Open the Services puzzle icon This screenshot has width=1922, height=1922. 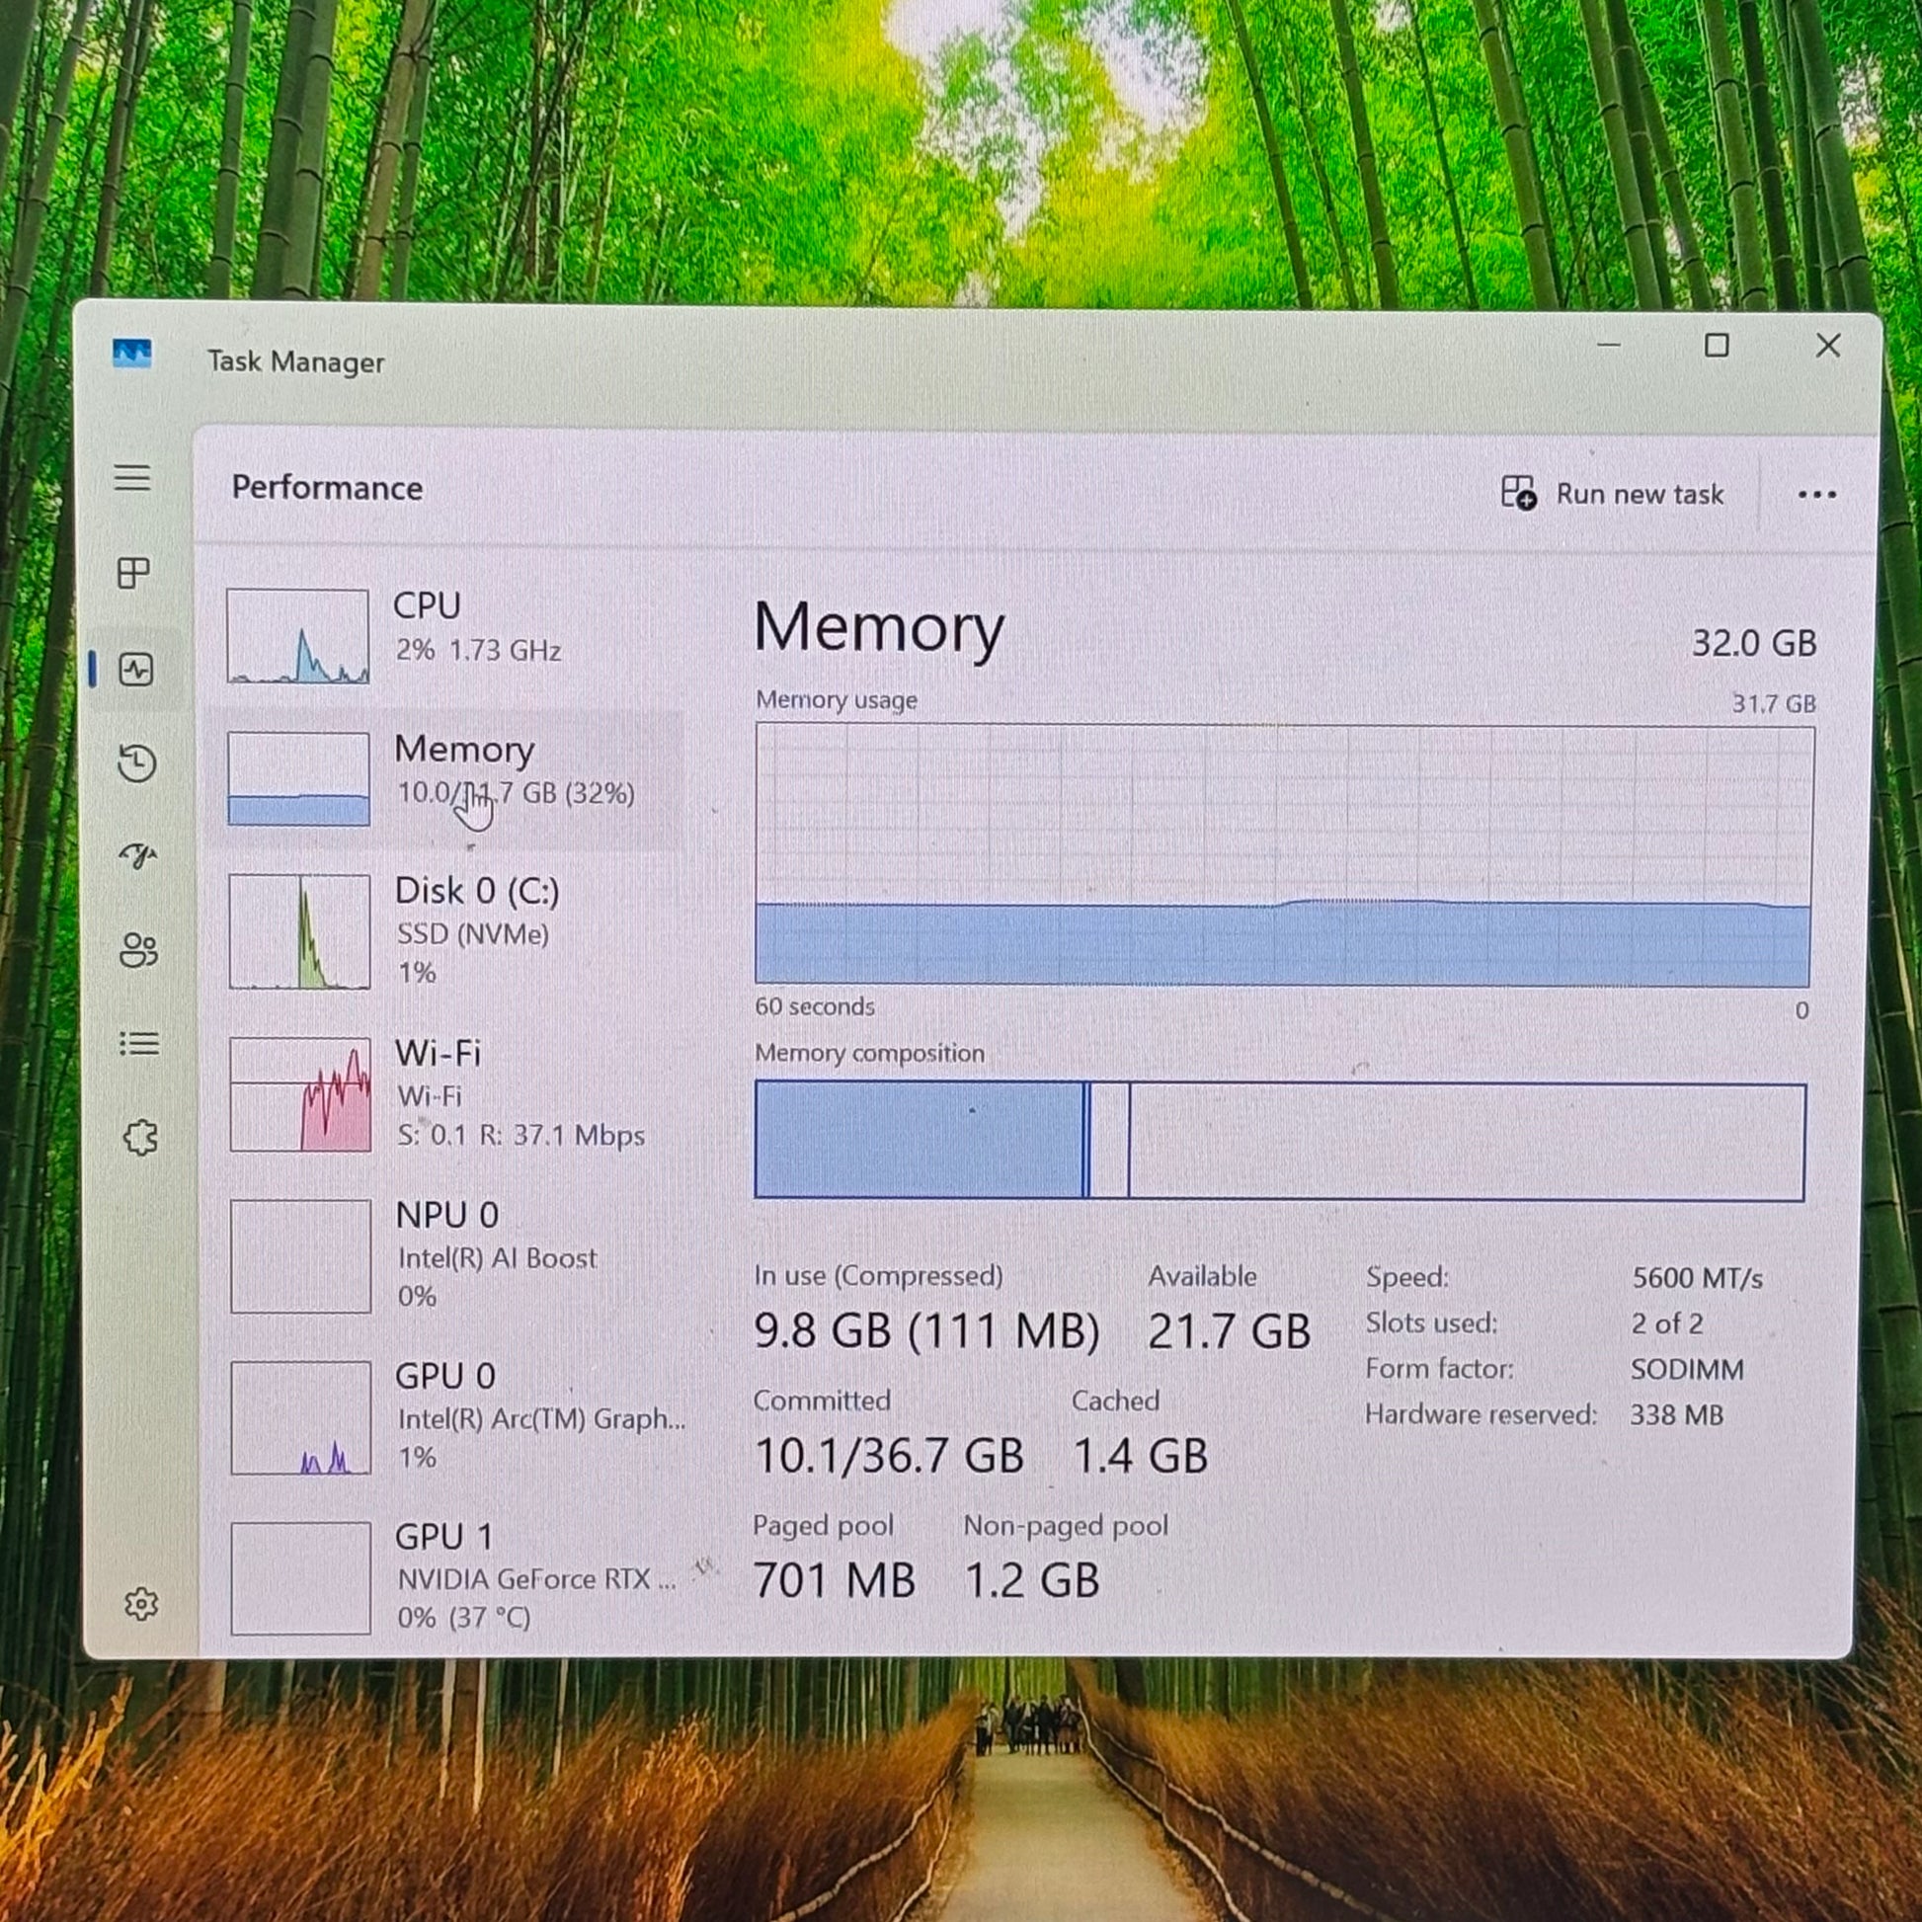pos(140,1137)
